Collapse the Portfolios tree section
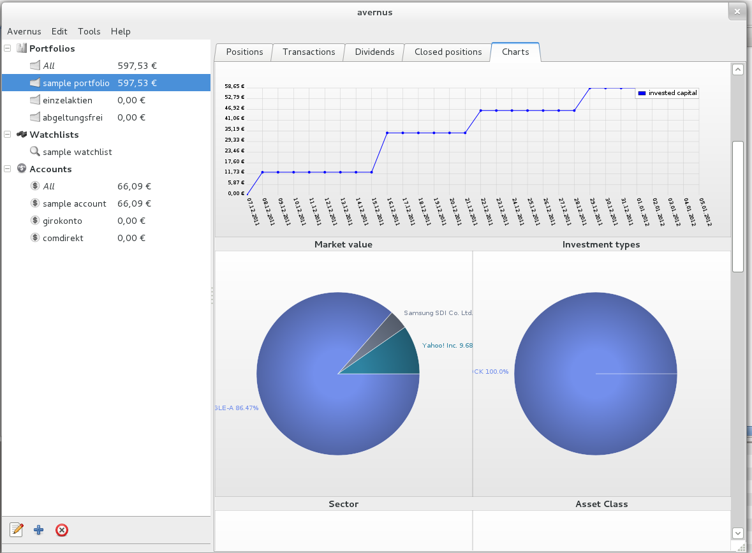The width and height of the screenshot is (752, 553). [8, 48]
